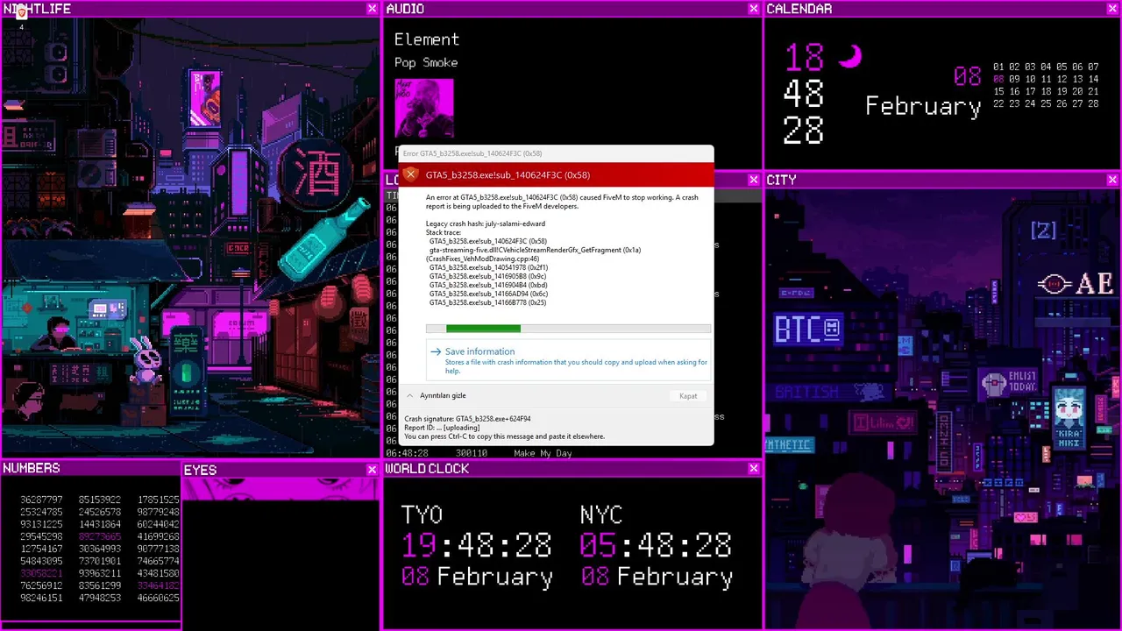Click the Crash signature GTA5_b3258.exe+624F94 line
1122x631 pixels.
click(x=467, y=419)
